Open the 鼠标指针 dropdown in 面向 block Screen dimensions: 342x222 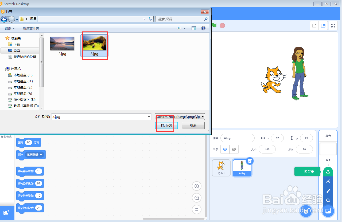click(x=35, y=155)
